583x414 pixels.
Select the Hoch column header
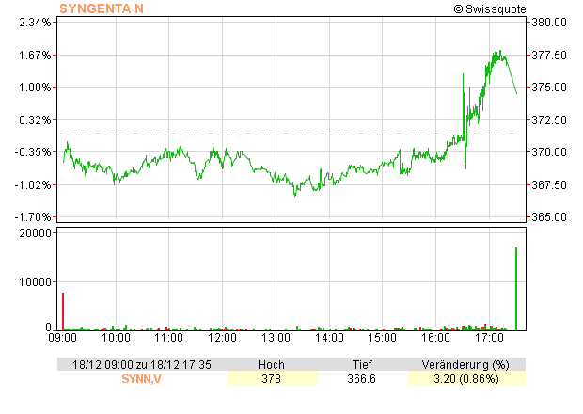[x=272, y=364]
